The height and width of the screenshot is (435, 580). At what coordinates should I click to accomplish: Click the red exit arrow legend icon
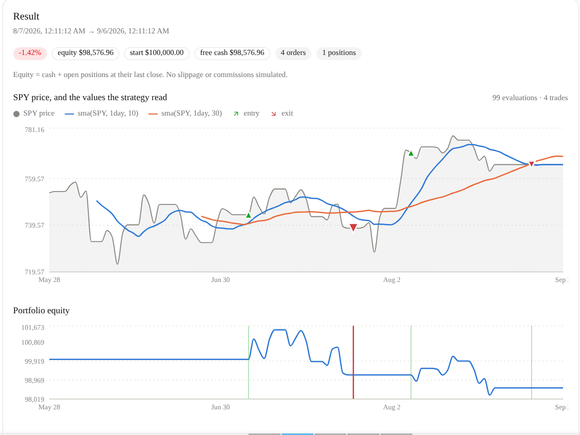(x=273, y=114)
